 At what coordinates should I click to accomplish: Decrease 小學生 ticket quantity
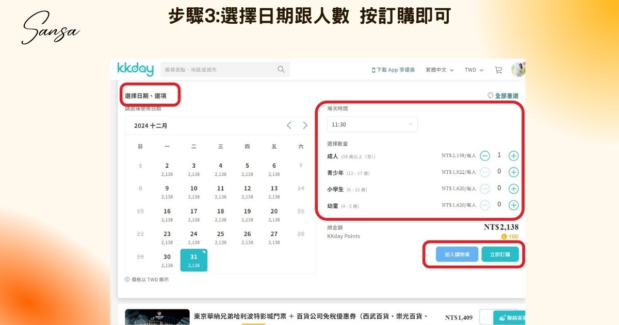coord(485,189)
